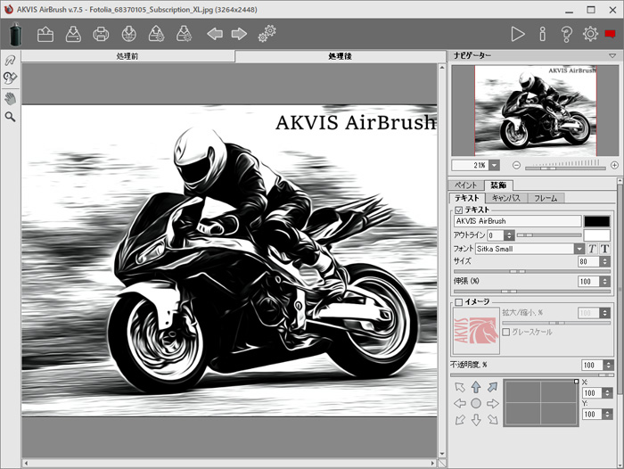Click the AKVIS logo image thumbnail
This screenshot has width=624, height=469.
pos(476,331)
